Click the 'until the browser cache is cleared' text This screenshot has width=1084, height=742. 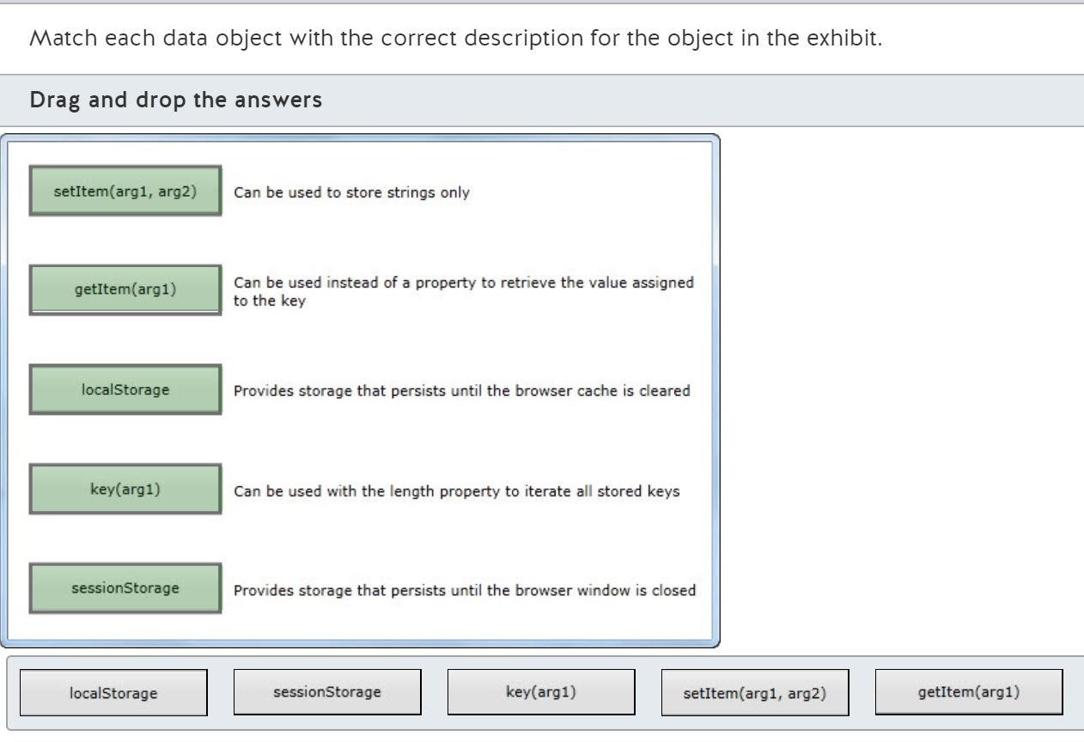coord(461,391)
